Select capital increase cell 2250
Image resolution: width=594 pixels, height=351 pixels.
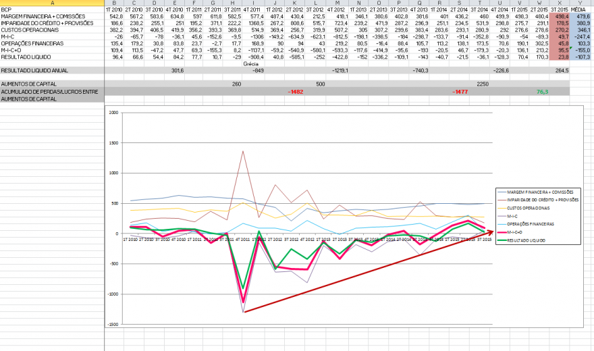coord(479,84)
